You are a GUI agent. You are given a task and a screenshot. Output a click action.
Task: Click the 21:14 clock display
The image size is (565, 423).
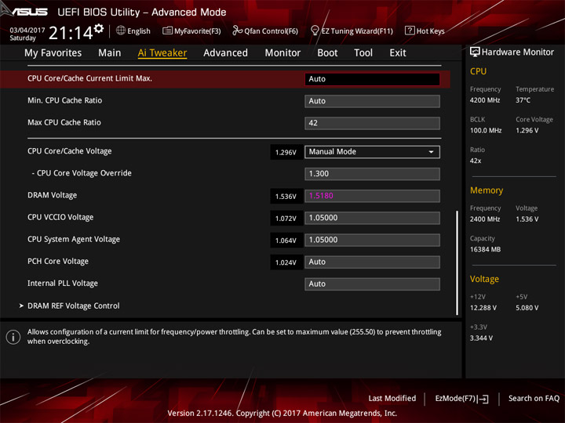tap(71, 33)
